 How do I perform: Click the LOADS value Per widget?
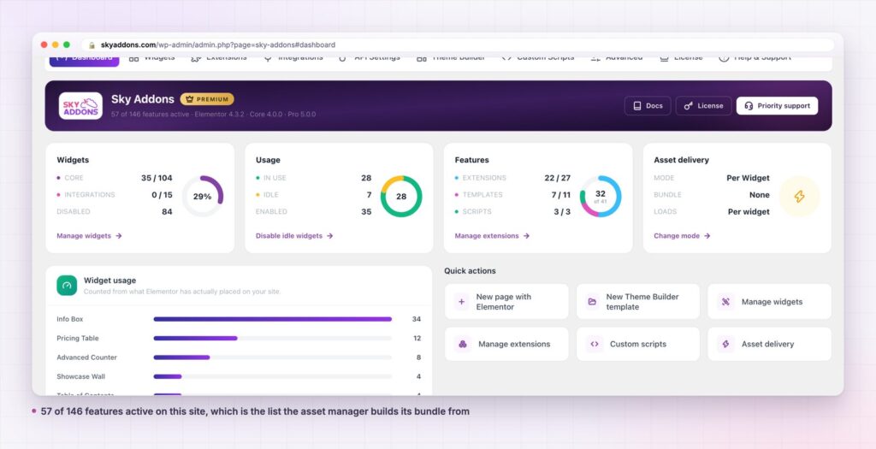coord(749,211)
